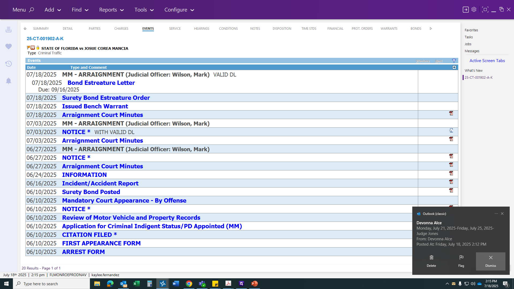Viewport: 514px width, 289px height.
Task: Switch to the PARTIES tab
Action: (95, 29)
